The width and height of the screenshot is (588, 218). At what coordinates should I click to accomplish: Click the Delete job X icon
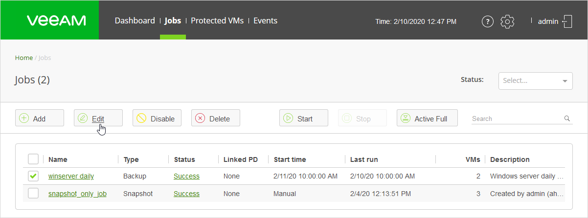tap(200, 119)
